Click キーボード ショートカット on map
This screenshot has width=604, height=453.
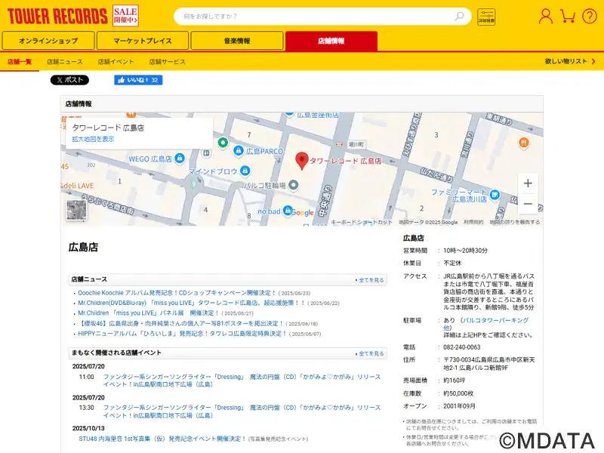coord(362,222)
